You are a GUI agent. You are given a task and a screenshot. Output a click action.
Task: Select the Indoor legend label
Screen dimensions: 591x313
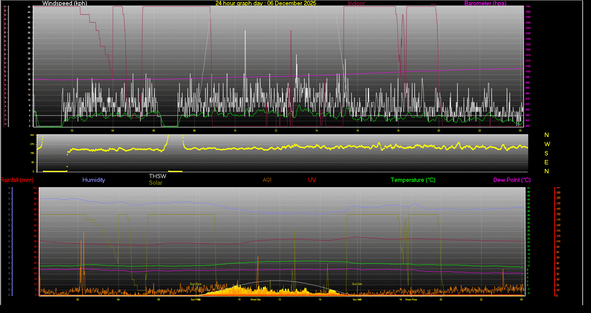coord(356,3)
